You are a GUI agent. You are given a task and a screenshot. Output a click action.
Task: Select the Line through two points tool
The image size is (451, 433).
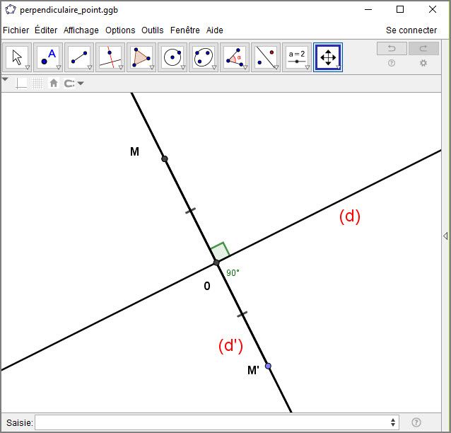point(79,57)
